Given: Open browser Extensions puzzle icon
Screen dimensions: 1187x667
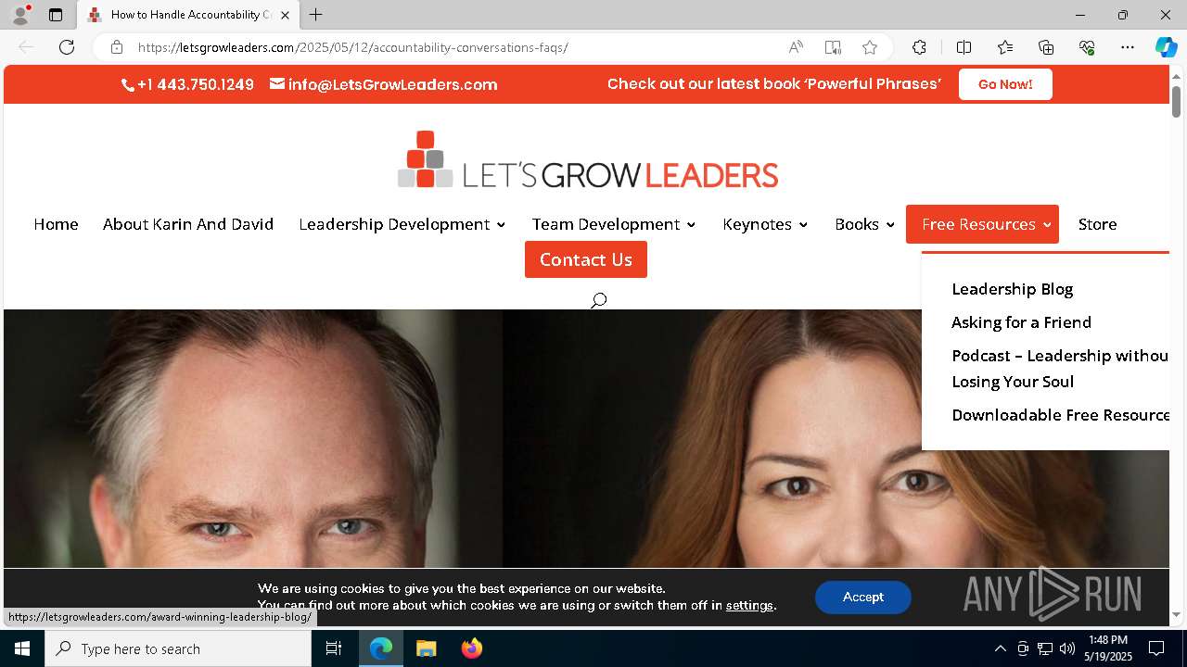Looking at the screenshot, I should click(919, 47).
